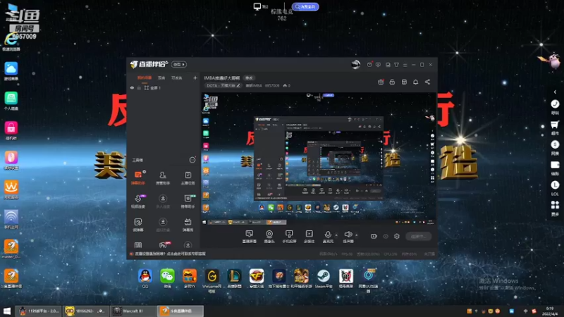Open League of Legends desktop shortcut
The image size is (564, 317).
point(234,278)
